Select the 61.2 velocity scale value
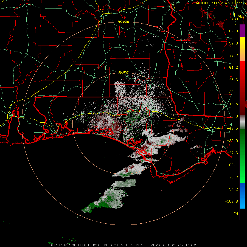 (234, 68)
